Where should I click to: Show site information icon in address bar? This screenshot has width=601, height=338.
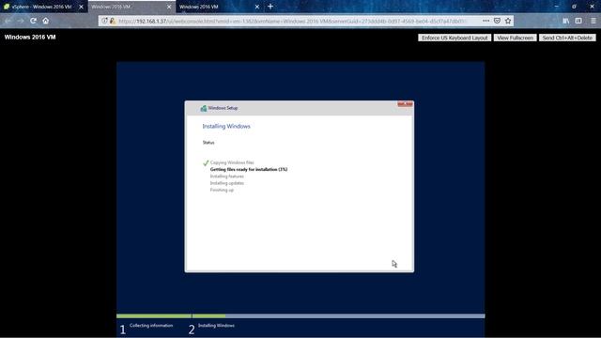click(x=104, y=21)
